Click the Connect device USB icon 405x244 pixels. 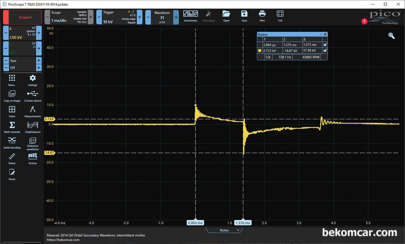(33, 96)
